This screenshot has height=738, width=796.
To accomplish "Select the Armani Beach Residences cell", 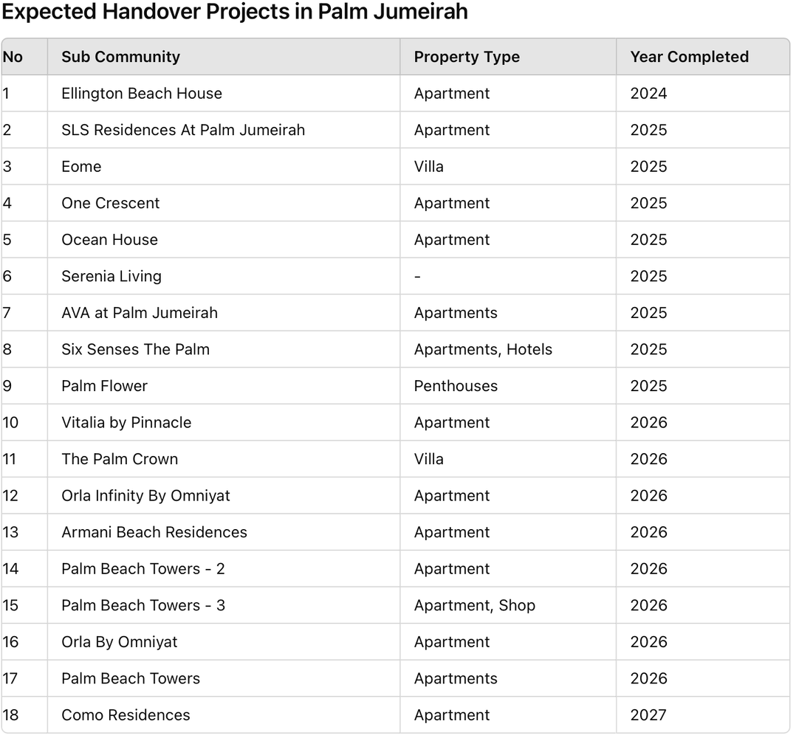I will click(223, 531).
